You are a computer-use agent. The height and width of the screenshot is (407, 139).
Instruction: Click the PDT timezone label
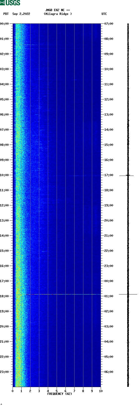tap(6, 14)
